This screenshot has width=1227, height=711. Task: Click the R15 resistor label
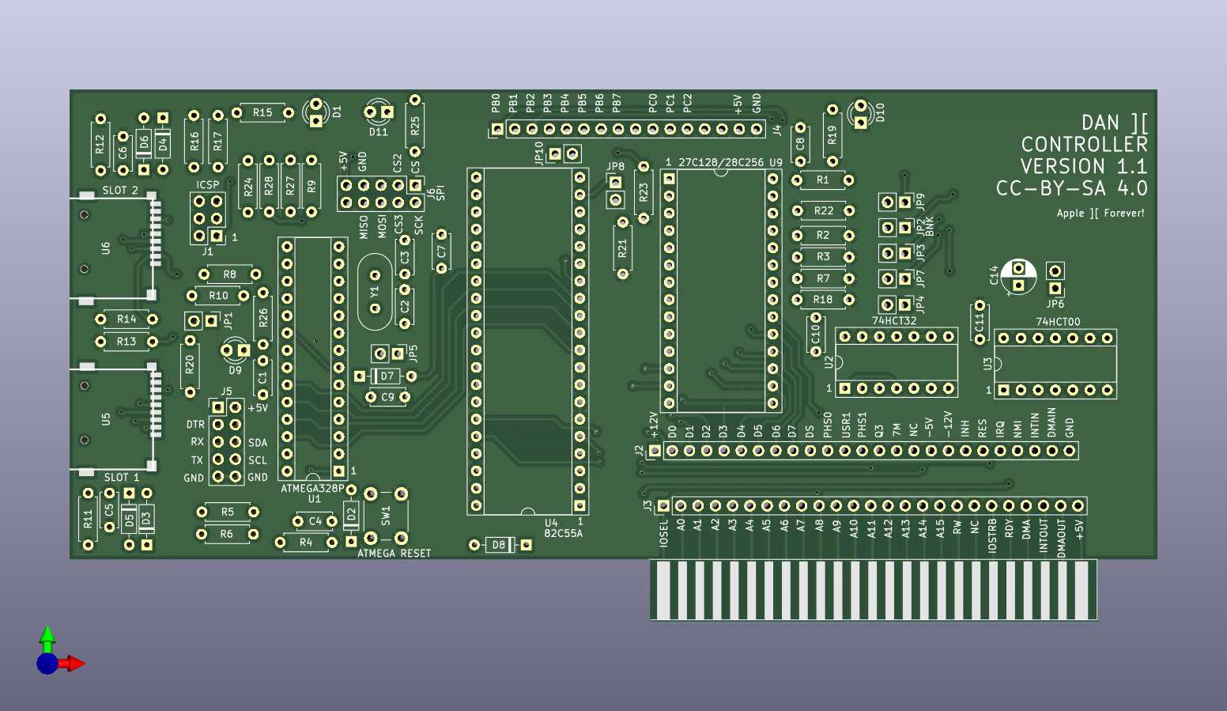262,113
